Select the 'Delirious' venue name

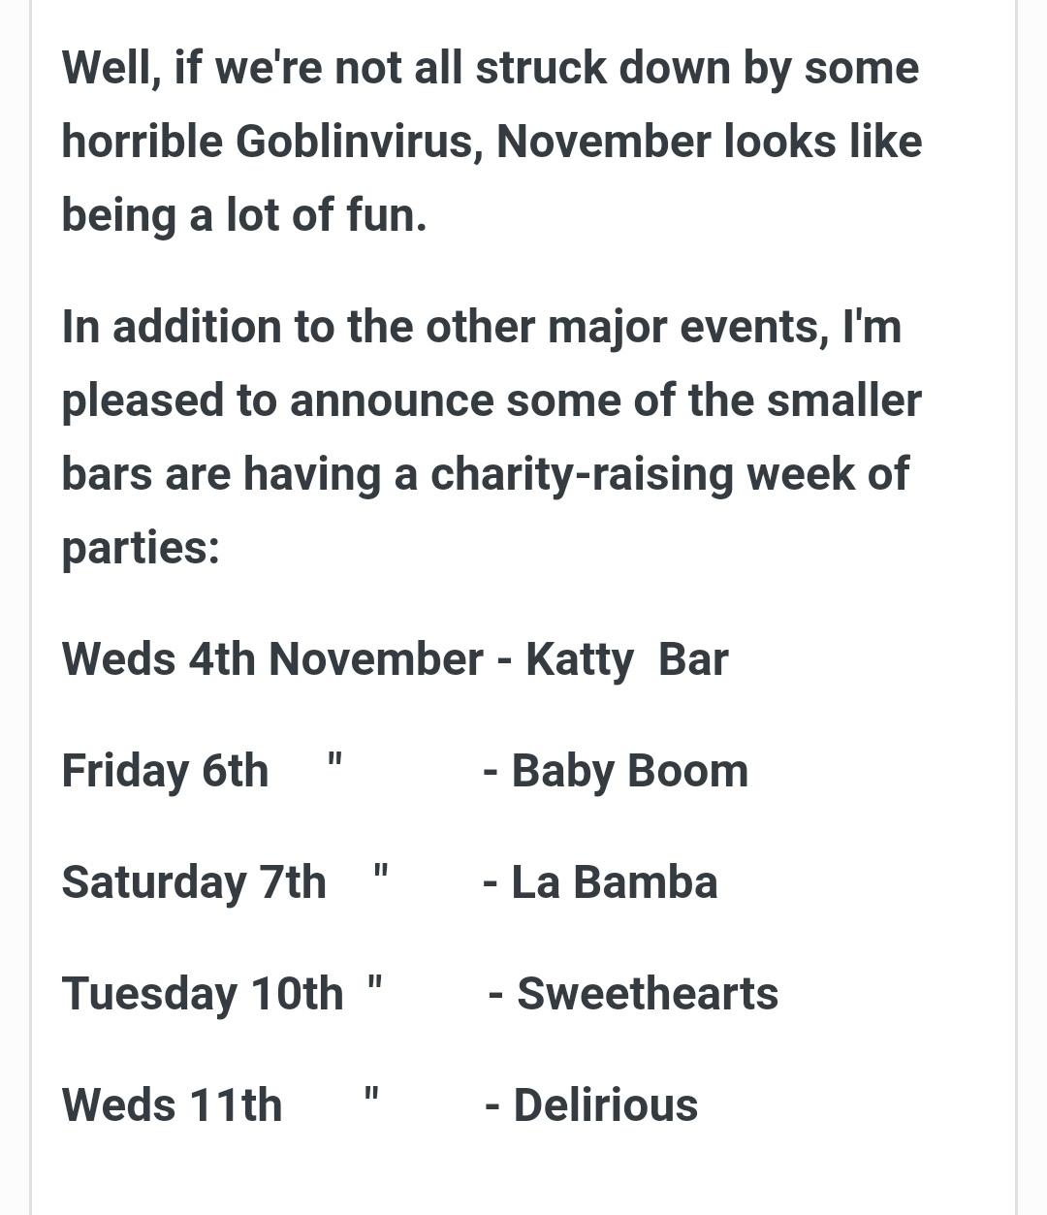click(x=606, y=1105)
